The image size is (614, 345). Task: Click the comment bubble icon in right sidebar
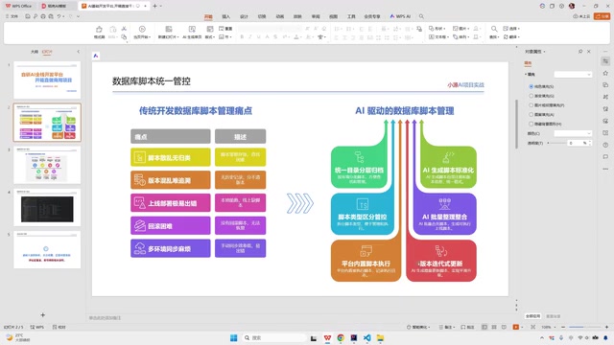click(605, 156)
